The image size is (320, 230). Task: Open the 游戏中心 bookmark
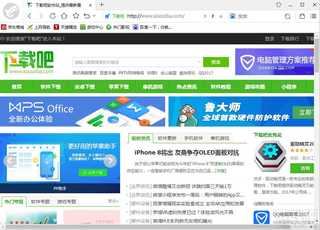pos(92,27)
